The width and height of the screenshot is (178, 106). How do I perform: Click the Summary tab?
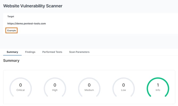[x=12, y=52]
